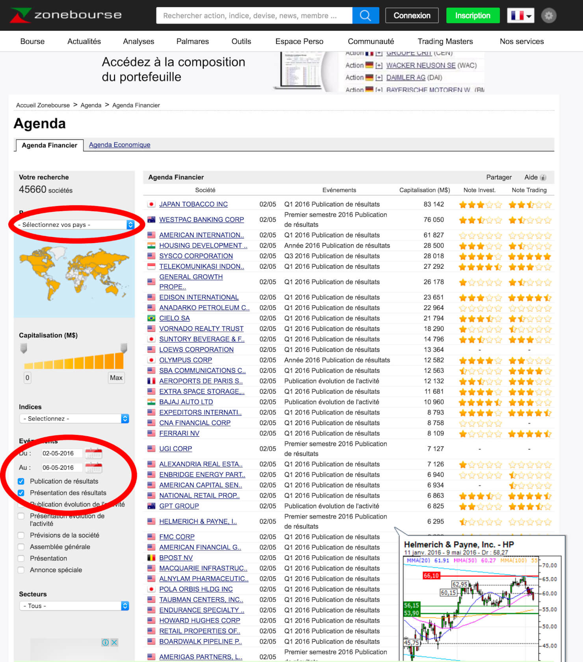Click the right capitalisation slider handle
Screen dimensions: 583x662
(124, 348)
